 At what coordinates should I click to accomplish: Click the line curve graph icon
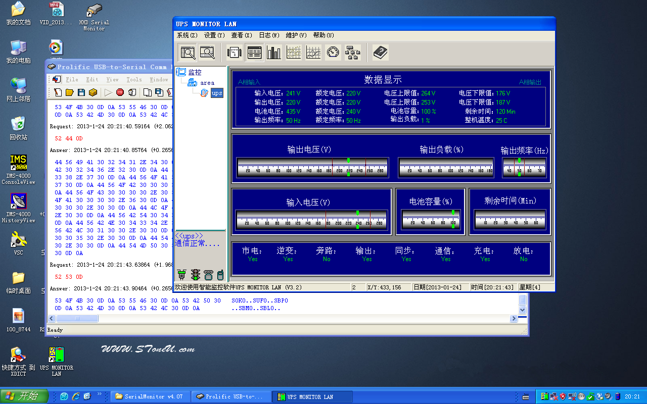coord(313,53)
